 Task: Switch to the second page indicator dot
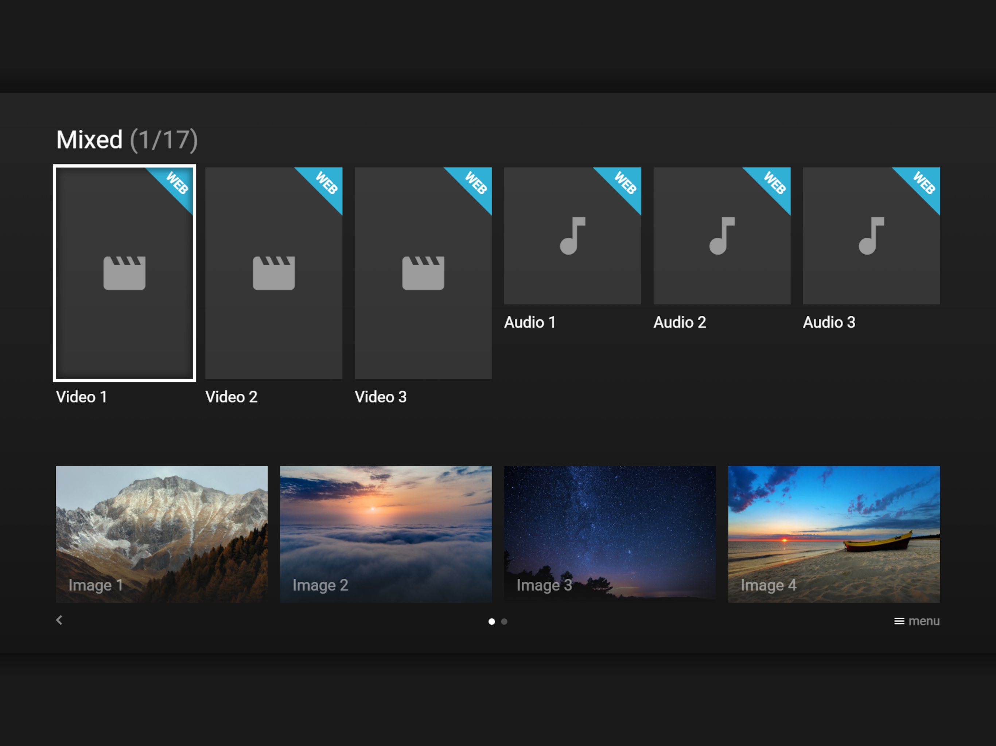(504, 621)
